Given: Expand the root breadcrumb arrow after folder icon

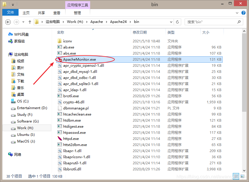Looking at the screenshot, I should point(42,22).
